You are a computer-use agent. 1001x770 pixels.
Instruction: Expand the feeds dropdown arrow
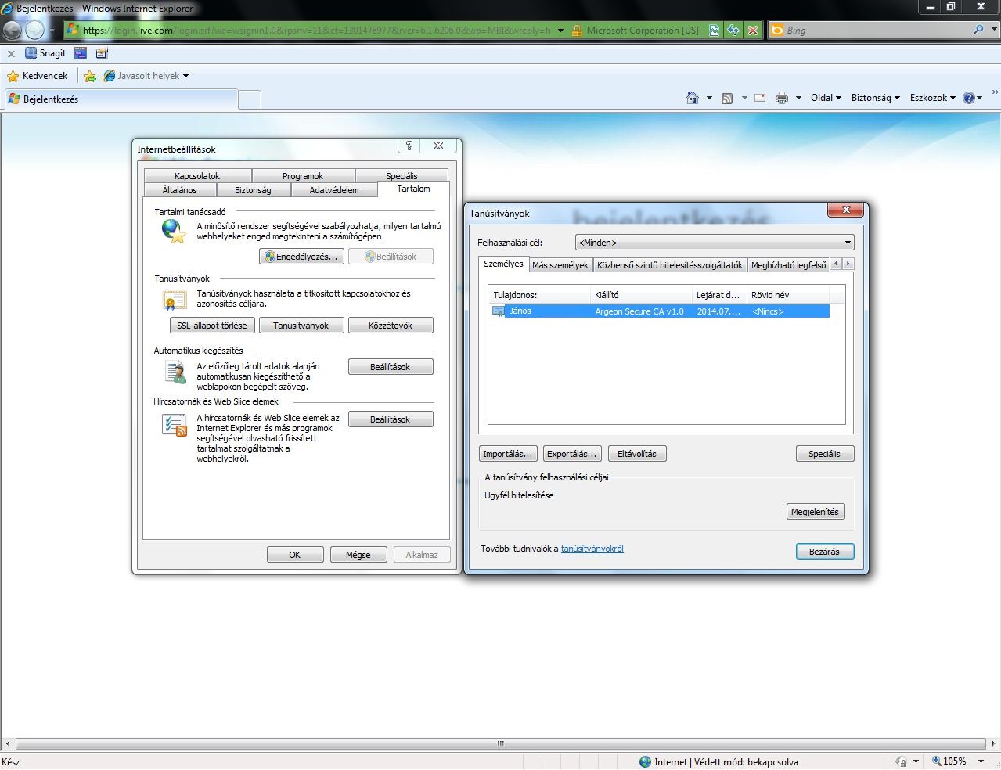click(x=744, y=98)
